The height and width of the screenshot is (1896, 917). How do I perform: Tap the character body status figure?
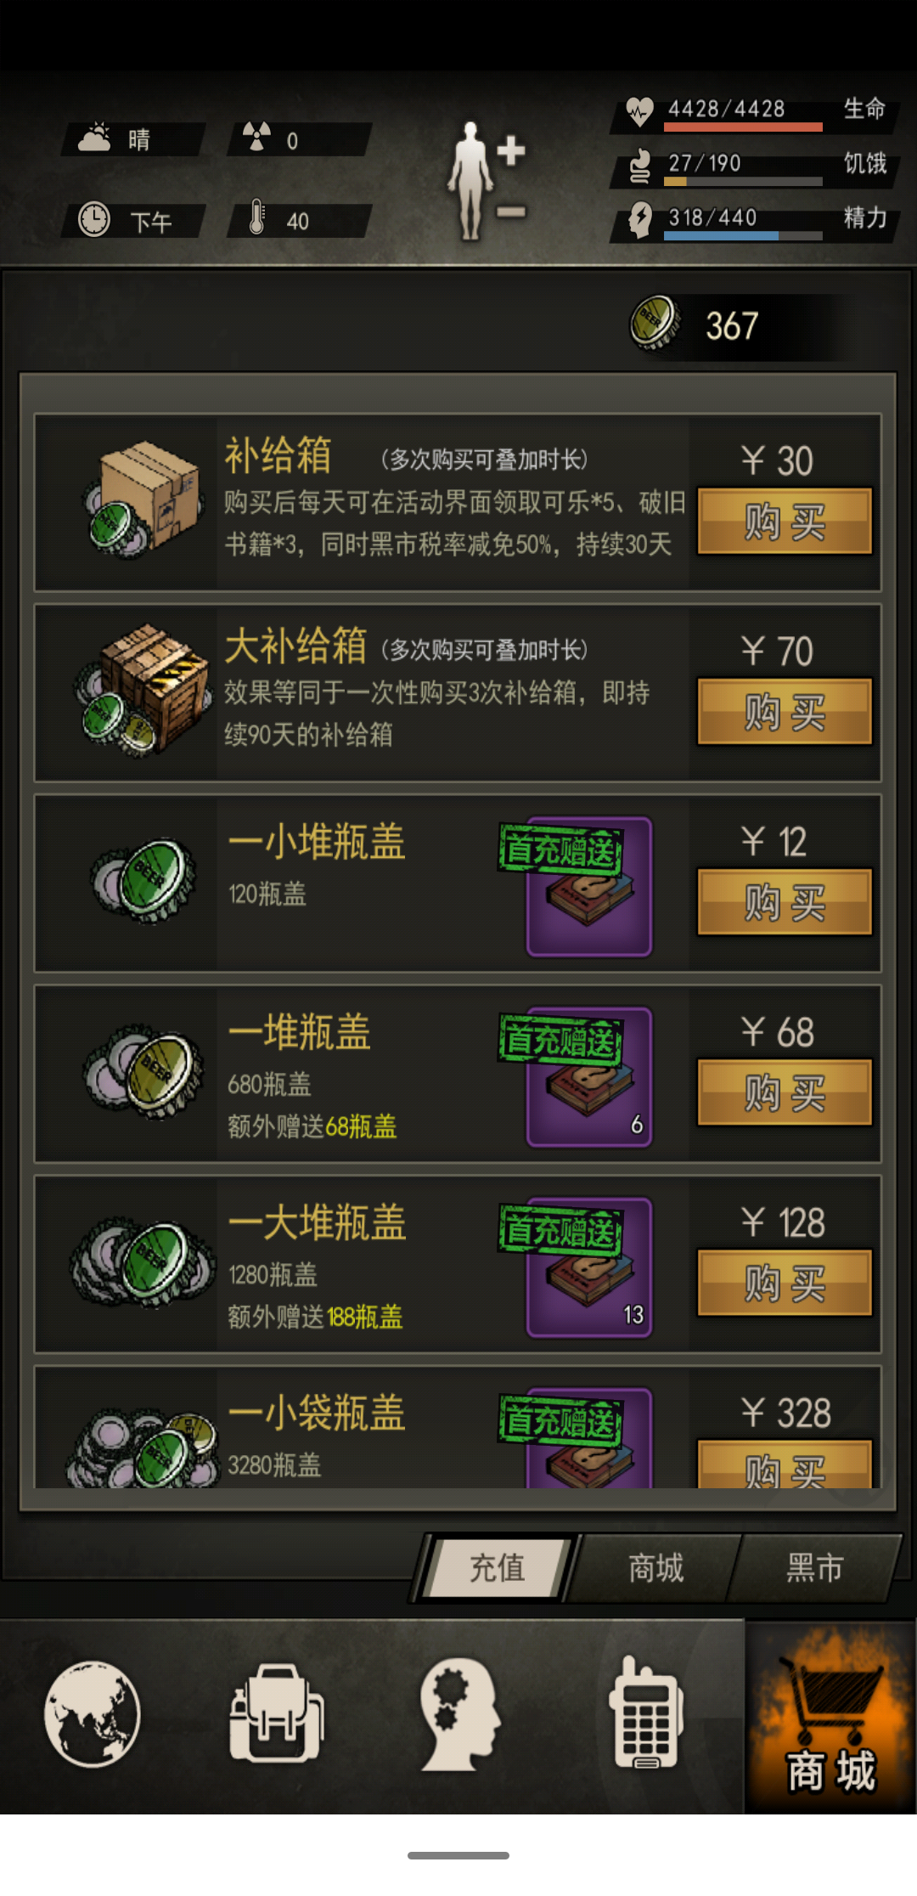(486, 180)
